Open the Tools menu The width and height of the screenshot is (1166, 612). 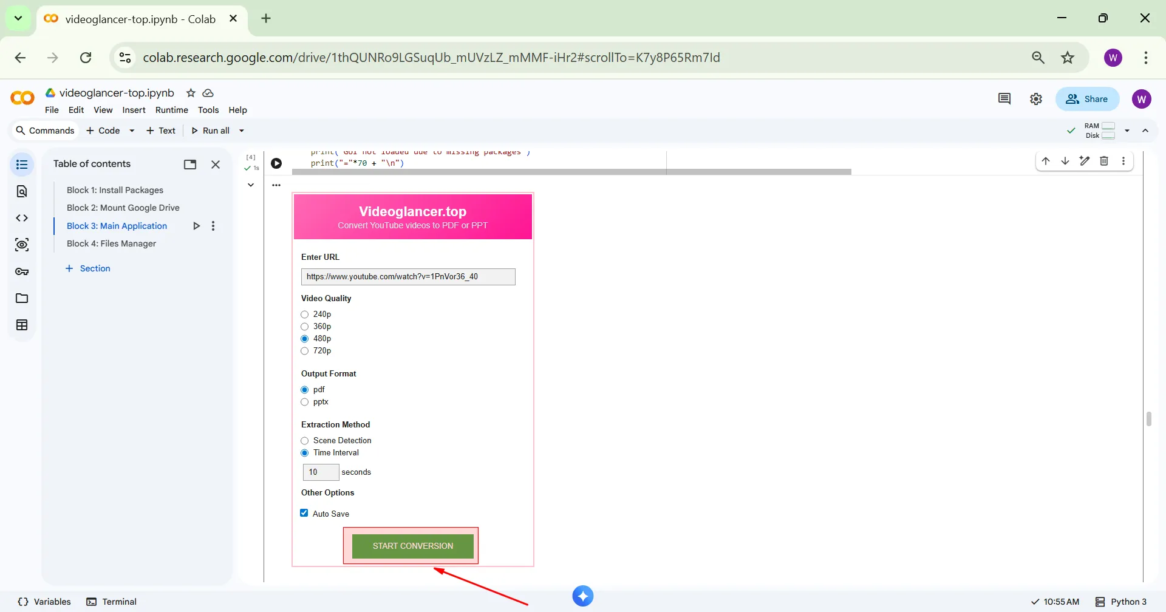(x=208, y=110)
